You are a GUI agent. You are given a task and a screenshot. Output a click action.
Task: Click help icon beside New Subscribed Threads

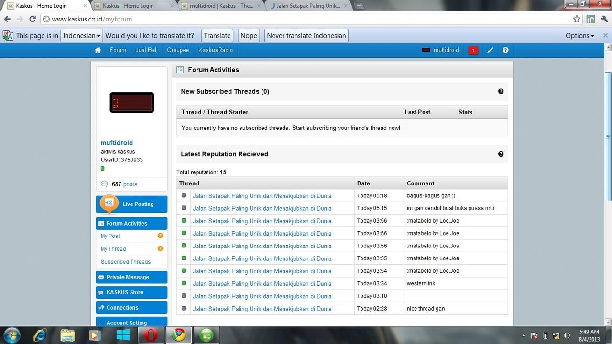[x=501, y=91]
